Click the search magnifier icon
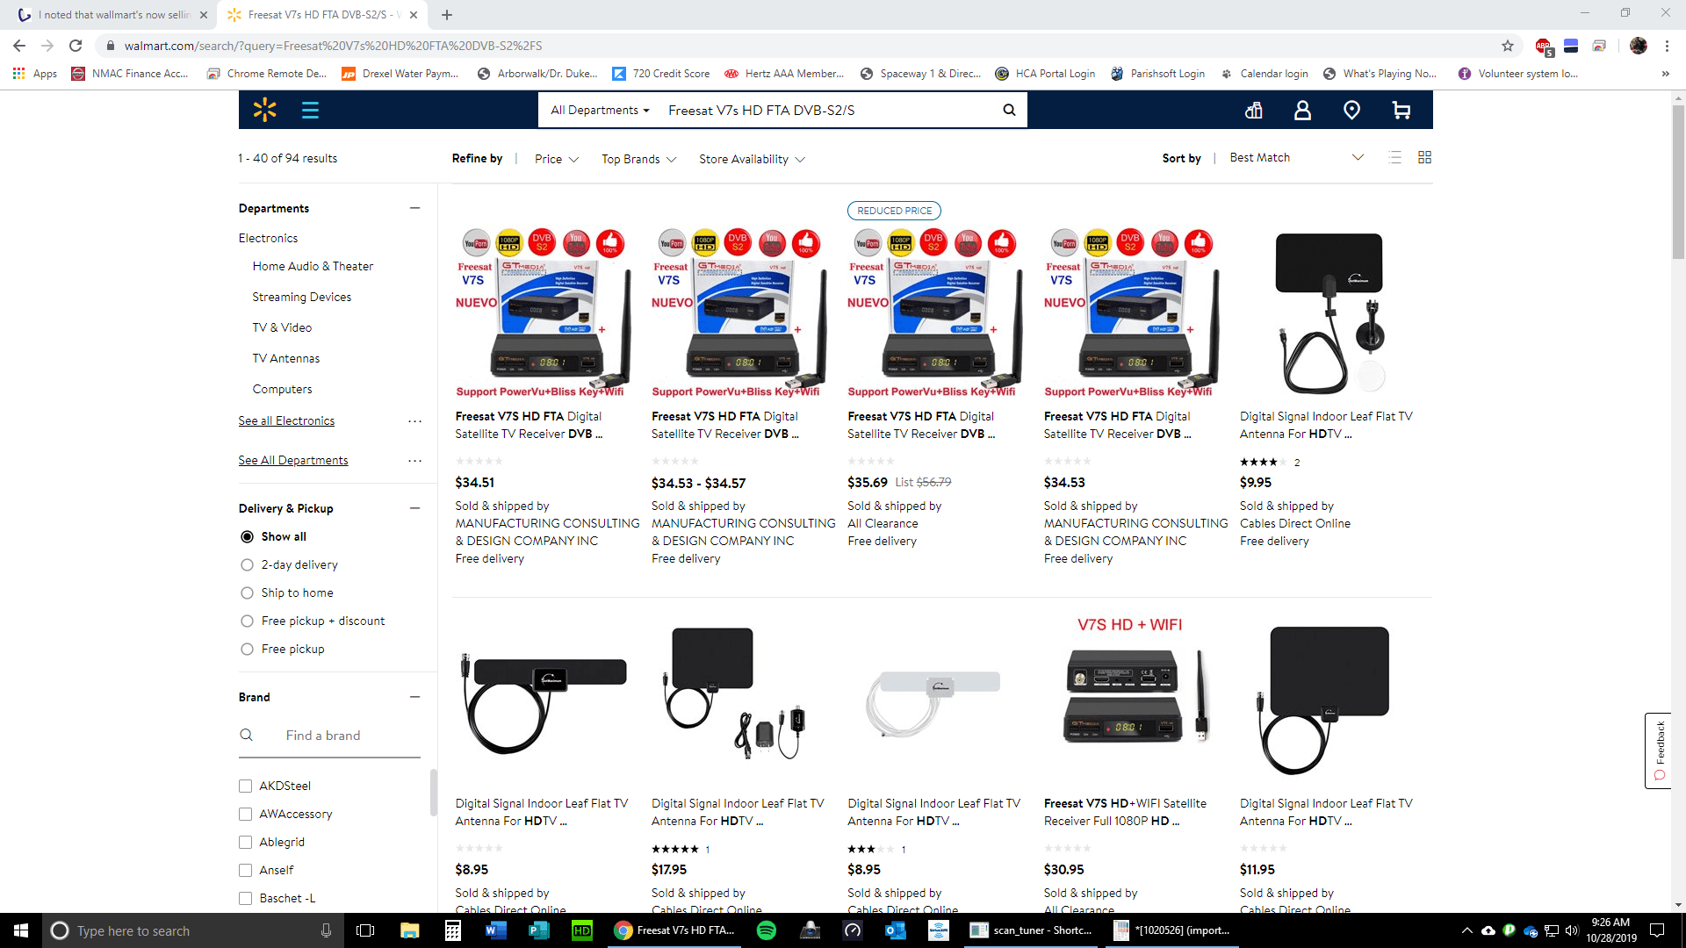The width and height of the screenshot is (1686, 948). click(x=1009, y=110)
